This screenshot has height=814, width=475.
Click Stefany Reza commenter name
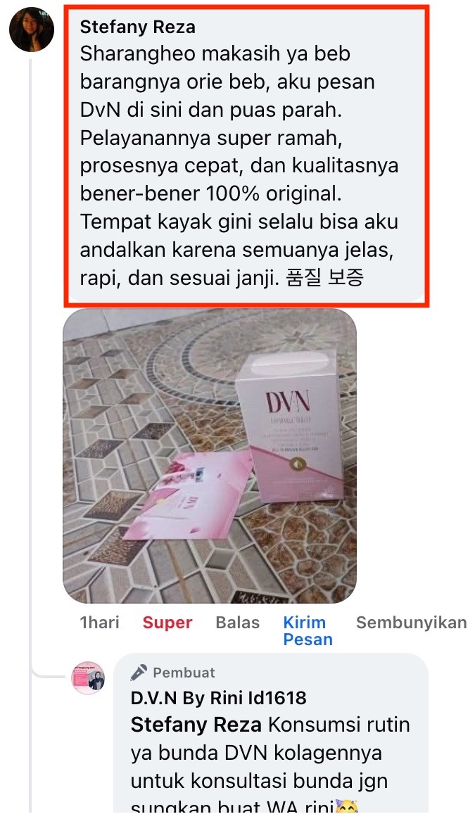point(137,27)
